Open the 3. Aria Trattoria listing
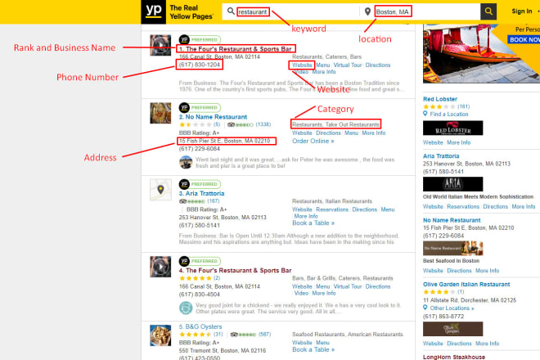 point(201,193)
